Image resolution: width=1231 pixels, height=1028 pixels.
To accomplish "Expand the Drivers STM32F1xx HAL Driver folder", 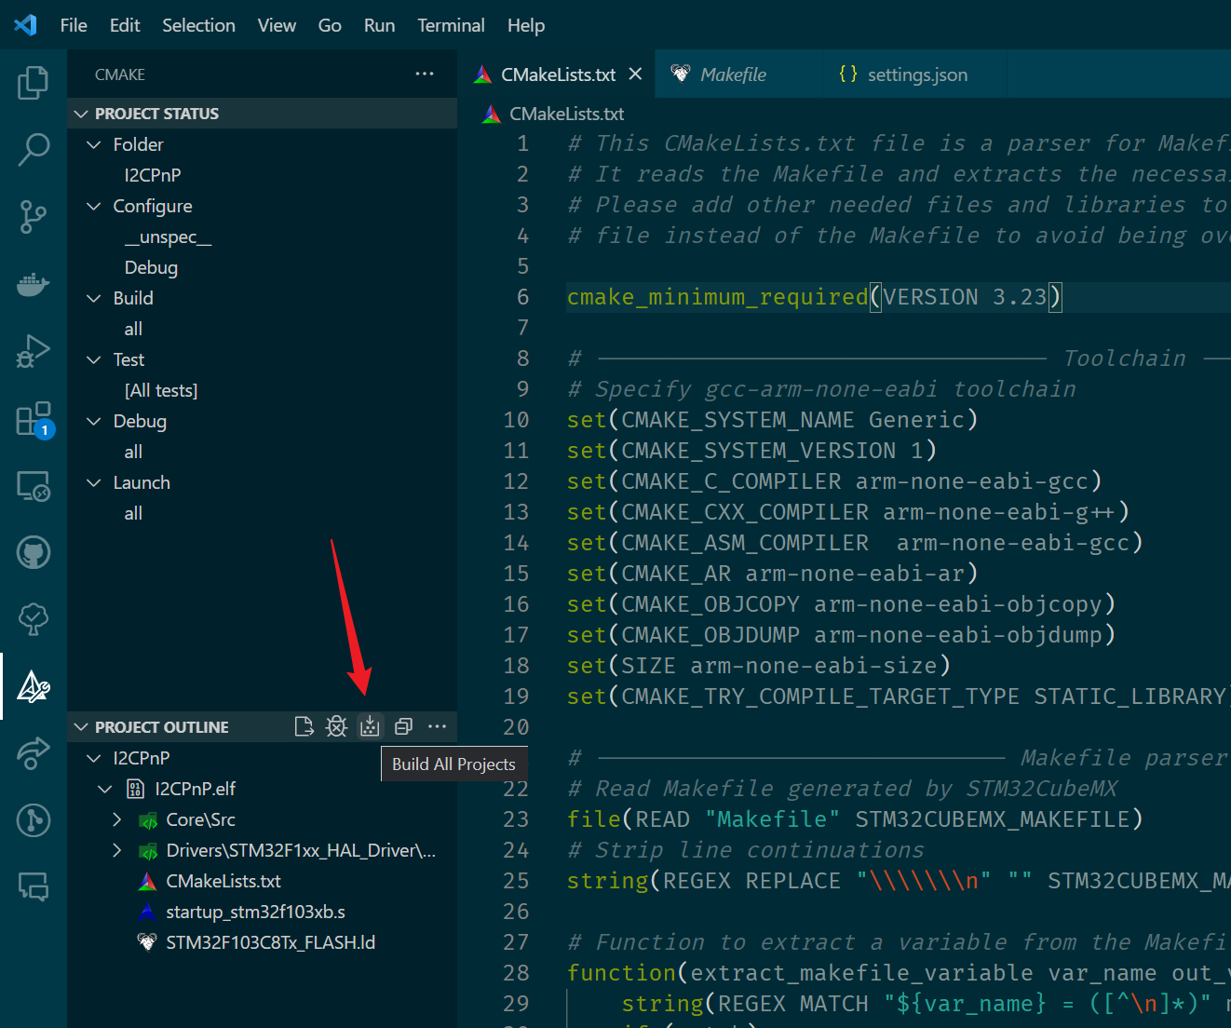I will [116, 850].
